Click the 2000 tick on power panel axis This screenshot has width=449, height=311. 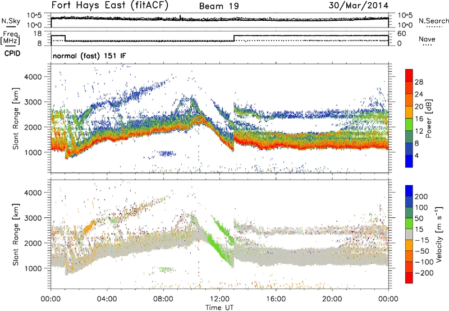(33, 127)
